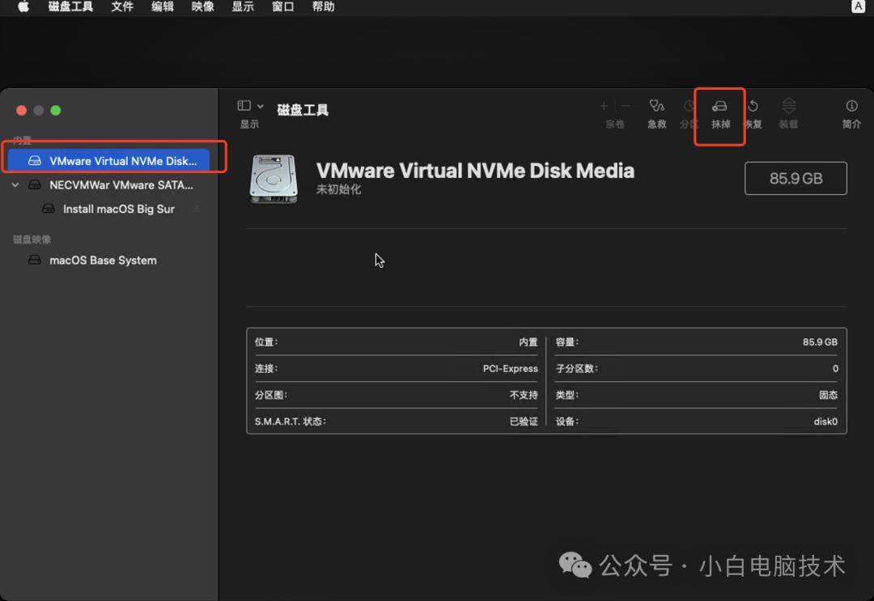
Task: Click the 装载 (Mount) toolbar icon
Action: [x=788, y=112]
